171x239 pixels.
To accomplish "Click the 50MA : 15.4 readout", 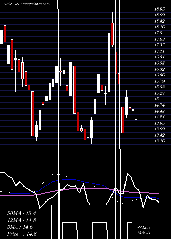I will 21,213.
